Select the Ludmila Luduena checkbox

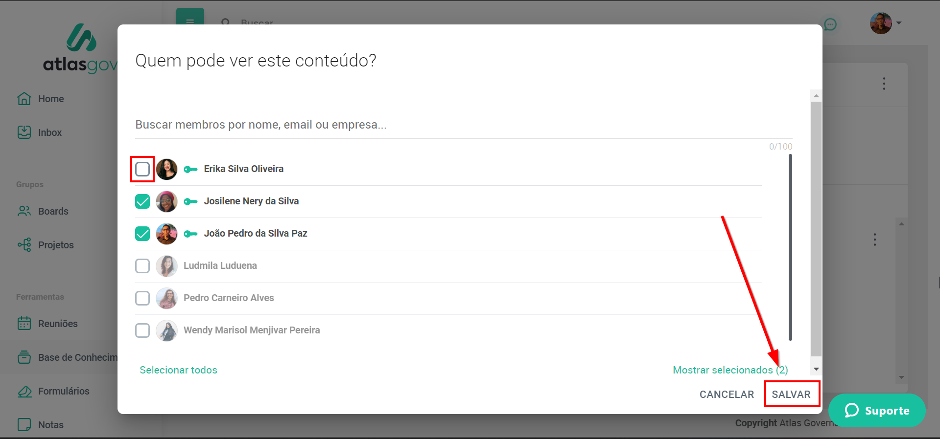click(142, 266)
